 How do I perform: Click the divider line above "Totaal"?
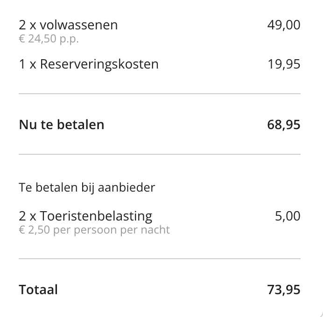(160, 259)
